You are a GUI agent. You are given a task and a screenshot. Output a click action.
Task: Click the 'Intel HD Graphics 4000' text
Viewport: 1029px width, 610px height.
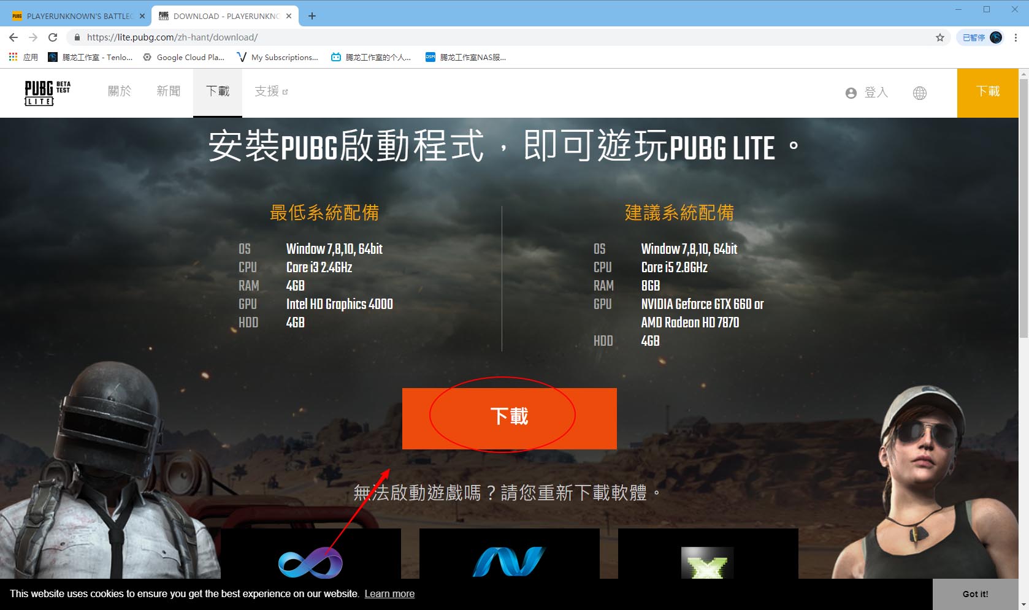(x=340, y=304)
